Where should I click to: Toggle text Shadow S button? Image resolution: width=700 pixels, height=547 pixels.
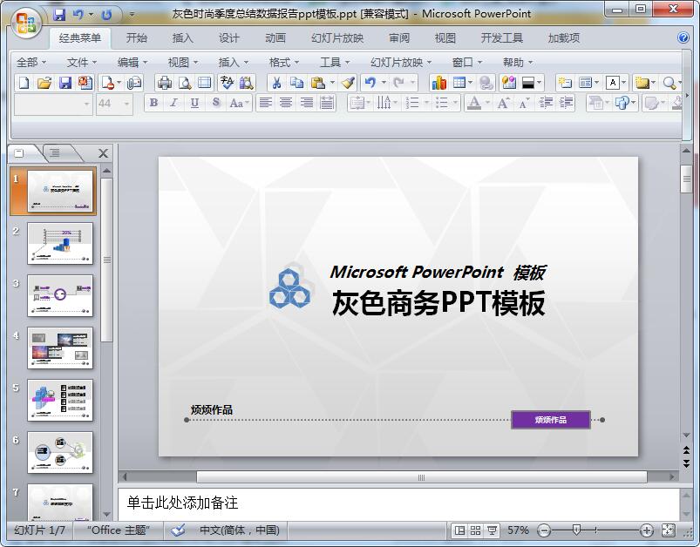[216, 103]
